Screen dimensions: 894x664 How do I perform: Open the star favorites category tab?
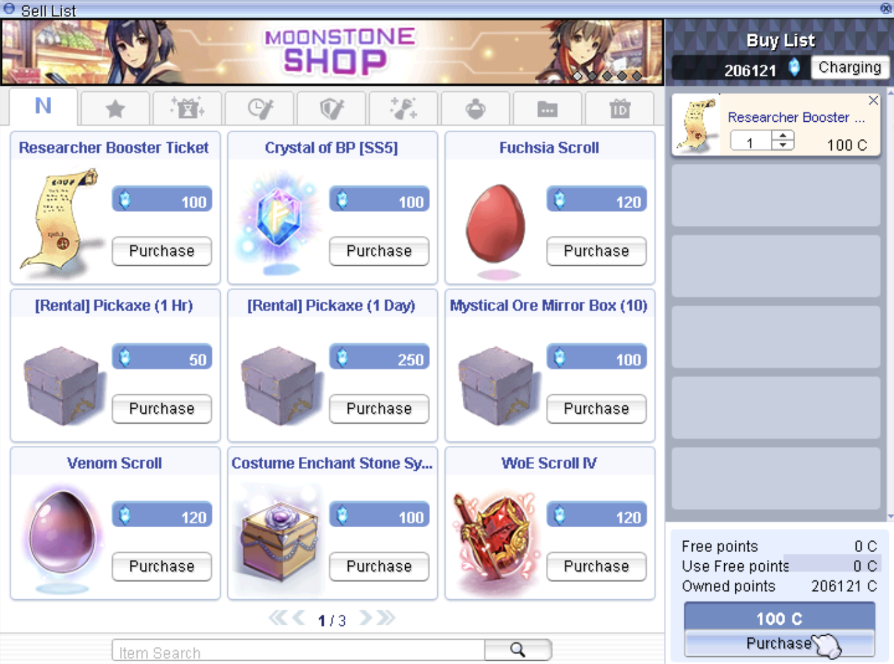115,108
